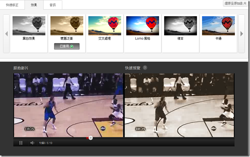Pause the video playback
The height and width of the screenshot is (157, 250).
(21, 143)
